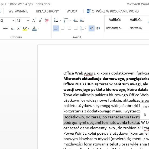Shrink font size with smaller A icon
The width and height of the screenshot is (149, 149).
click(x=40, y=20)
